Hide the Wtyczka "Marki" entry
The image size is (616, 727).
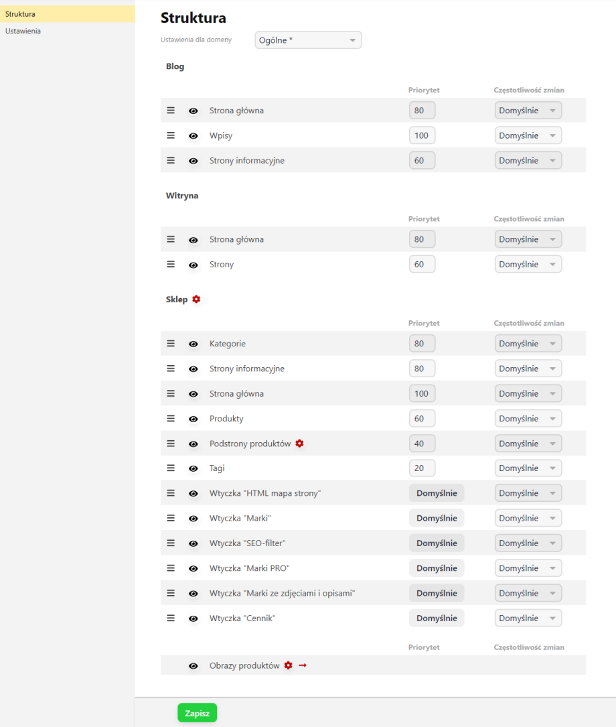194,519
